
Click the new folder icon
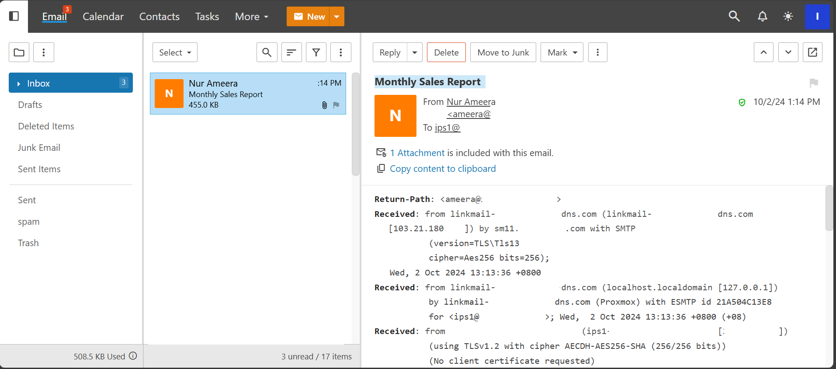click(19, 52)
